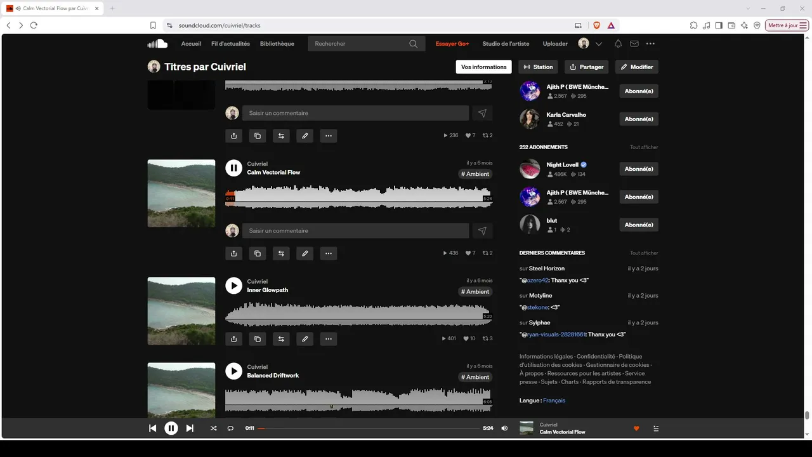Screen dimensions: 812x457
Task: Click the volume speaker icon
Action: 504,428
